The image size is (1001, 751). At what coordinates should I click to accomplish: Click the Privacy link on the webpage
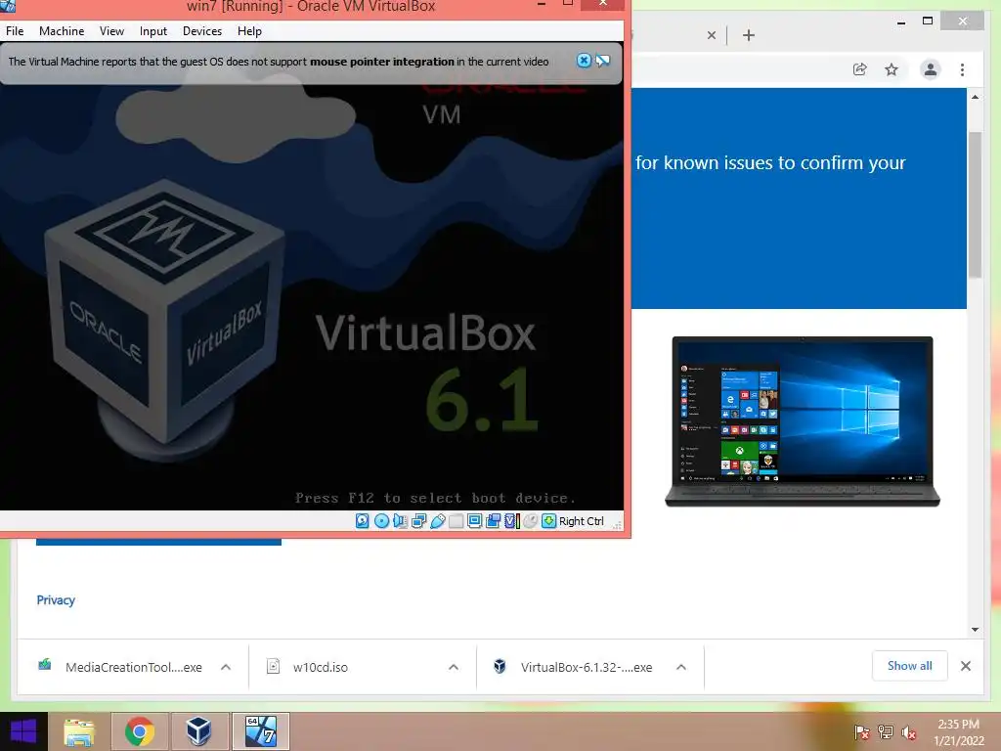[56, 600]
